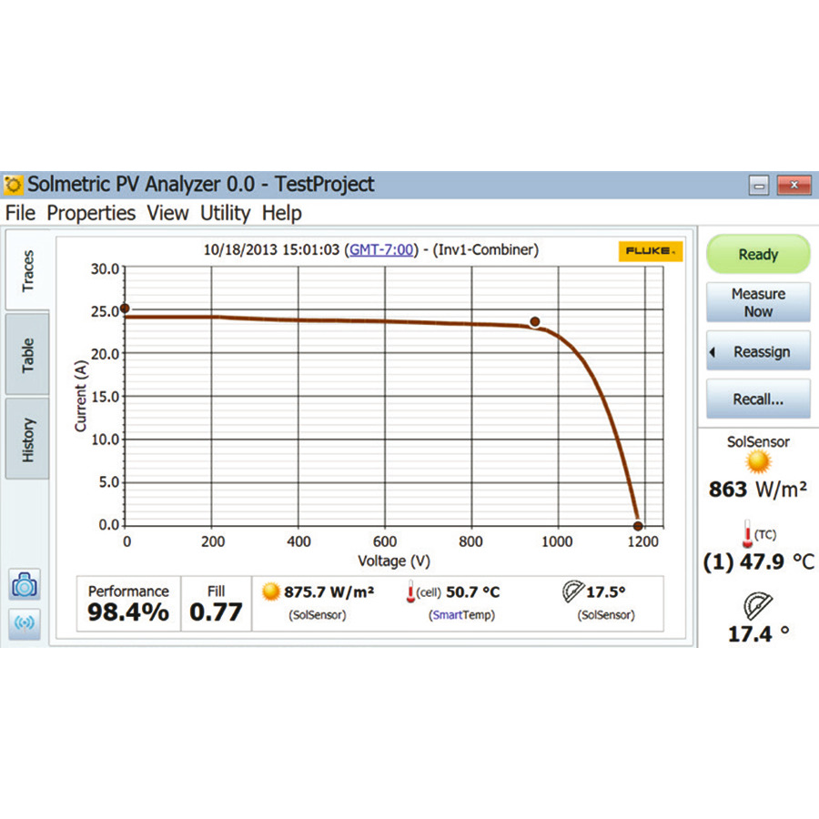
Task: Switch to the History tab
Action: (x=28, y=439)
